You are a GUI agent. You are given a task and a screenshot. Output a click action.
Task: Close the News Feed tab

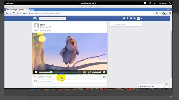pos(28,10)
